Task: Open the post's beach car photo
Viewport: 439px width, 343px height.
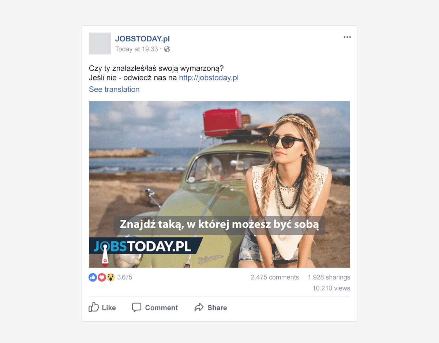Action: 219,184
